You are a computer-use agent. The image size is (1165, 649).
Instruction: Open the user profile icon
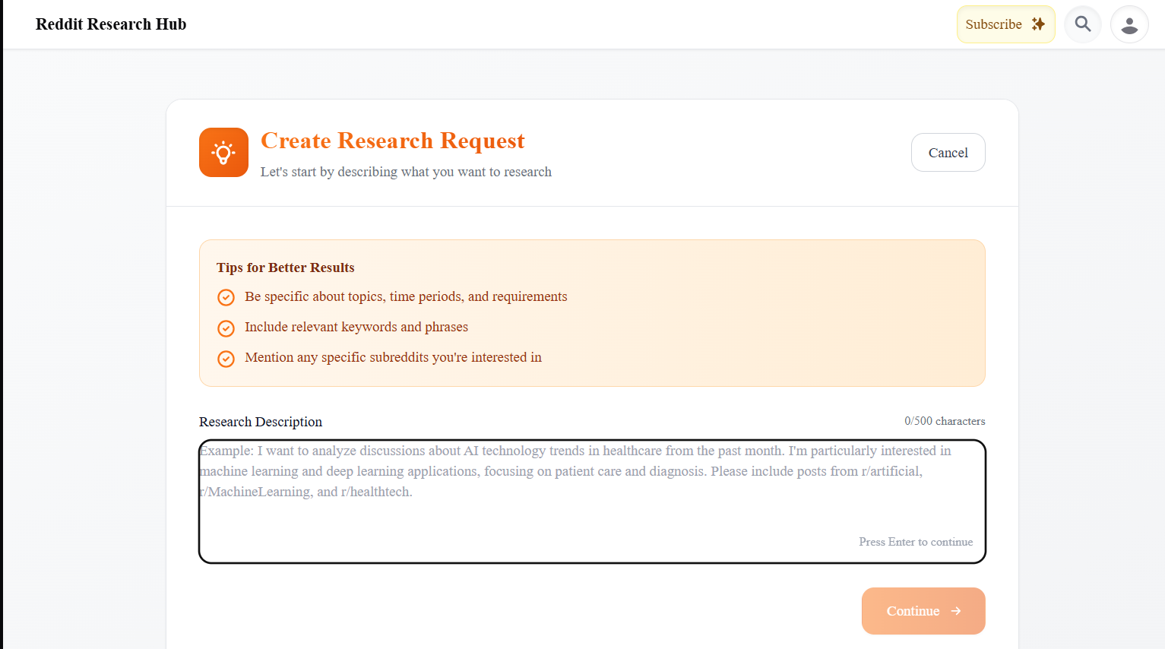(x=1129, y=24)
